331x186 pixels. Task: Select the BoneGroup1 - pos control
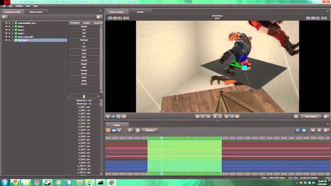84,100
